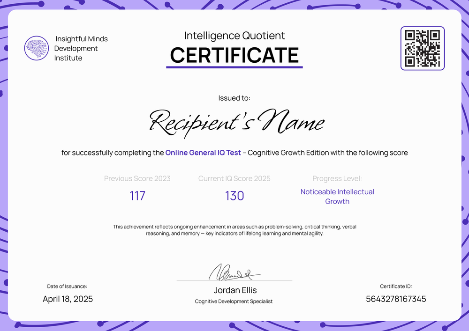This screenshot has height=331, width=469.
Task: Click the underline bar below CERTIFICATE
Action: pos(234,67)
